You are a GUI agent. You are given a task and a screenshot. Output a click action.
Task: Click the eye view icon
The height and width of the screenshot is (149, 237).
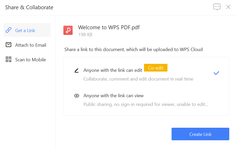pyautogui.click(x=77, y=96)
